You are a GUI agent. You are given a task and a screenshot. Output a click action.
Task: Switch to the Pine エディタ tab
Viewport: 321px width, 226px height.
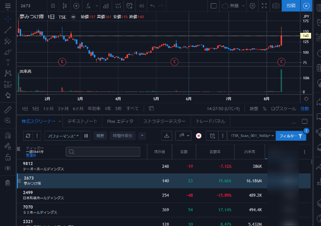(x=120, y=121)
